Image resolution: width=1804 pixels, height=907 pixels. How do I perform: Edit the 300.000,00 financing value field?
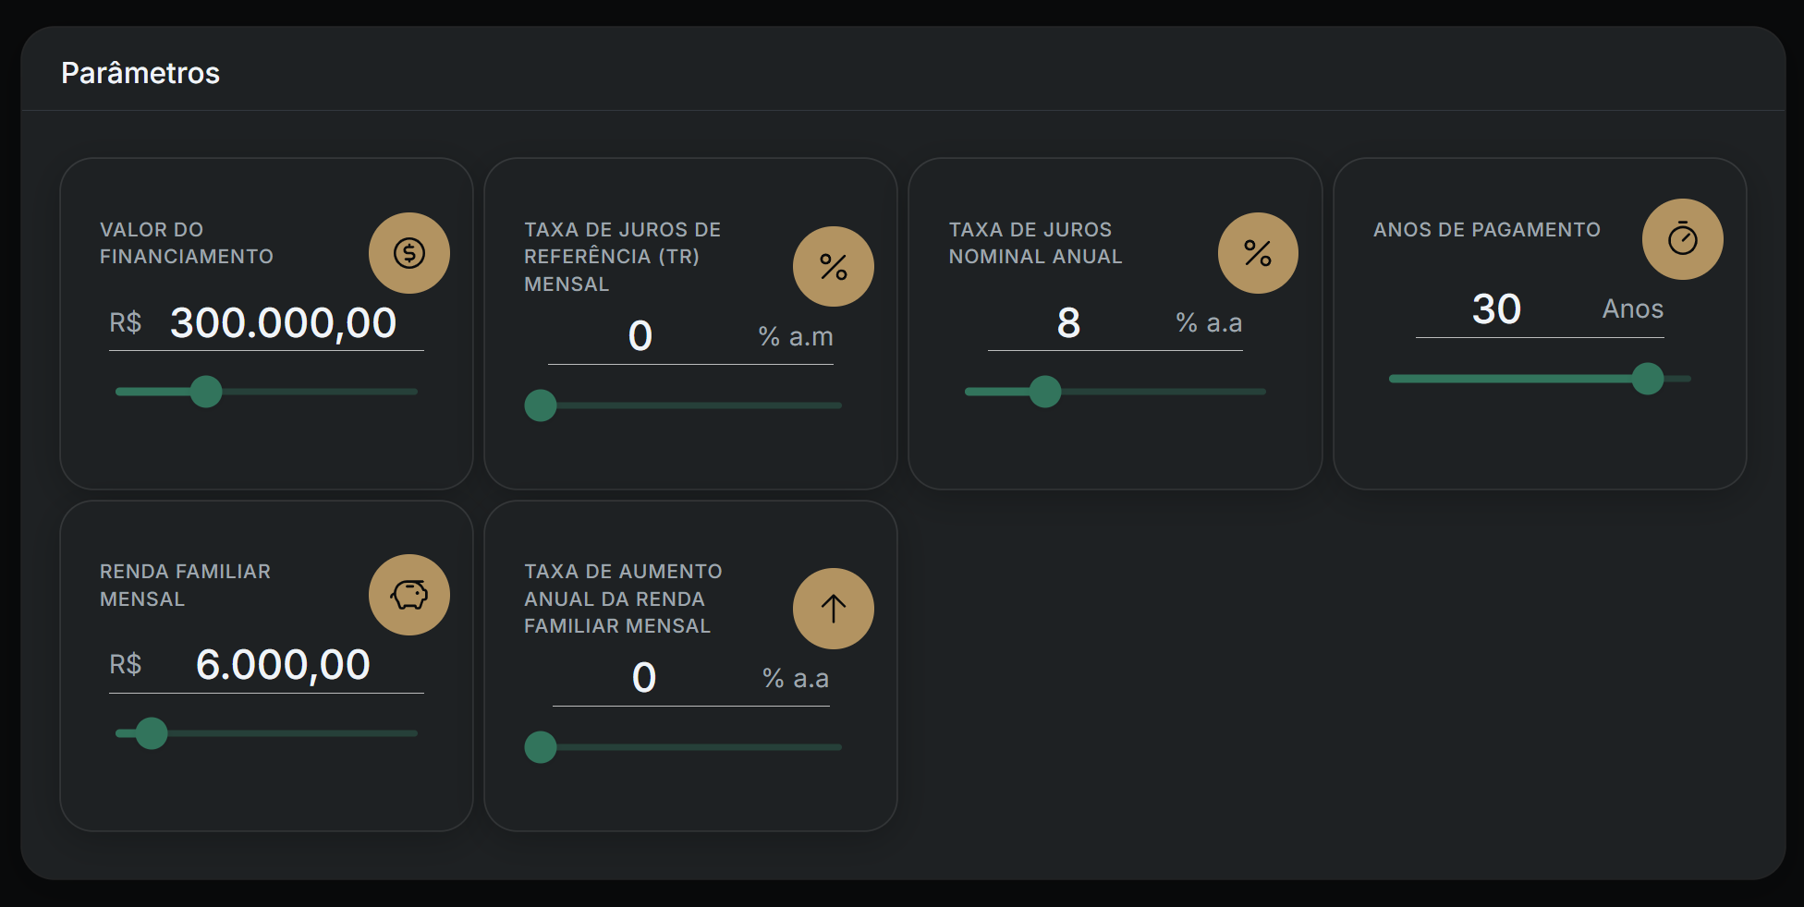[283, 323]
